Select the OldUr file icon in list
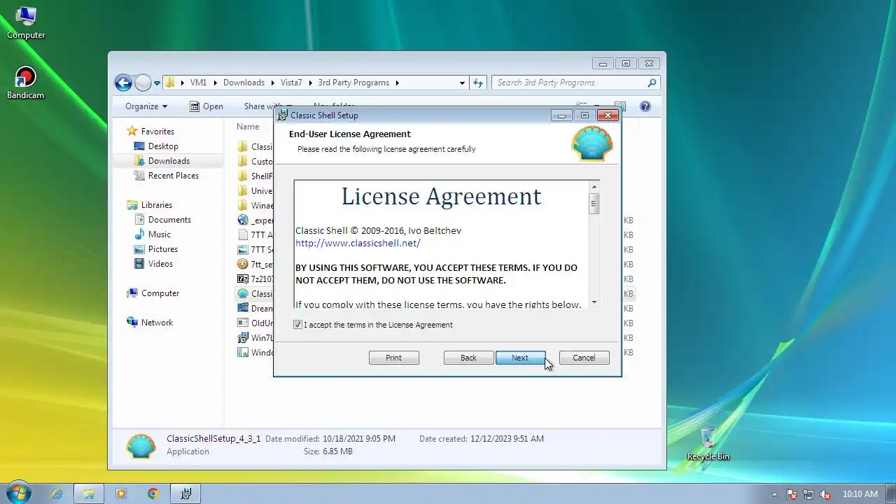Screen dimensions: 896x504 243,323
